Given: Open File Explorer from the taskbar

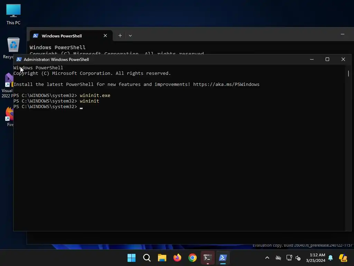Looking at the screenshot, I should (162, 258).
